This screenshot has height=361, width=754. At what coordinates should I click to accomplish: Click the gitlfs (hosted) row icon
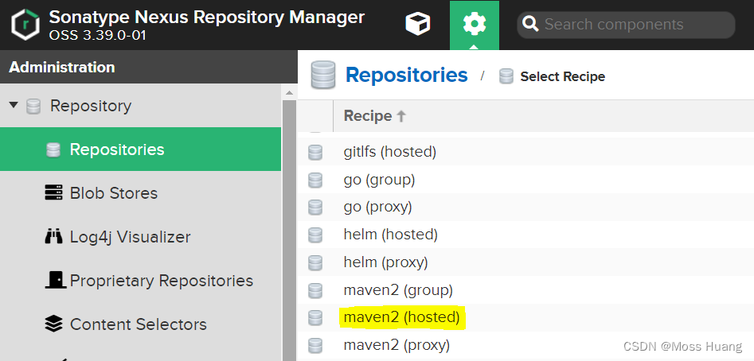click(315, 152)
